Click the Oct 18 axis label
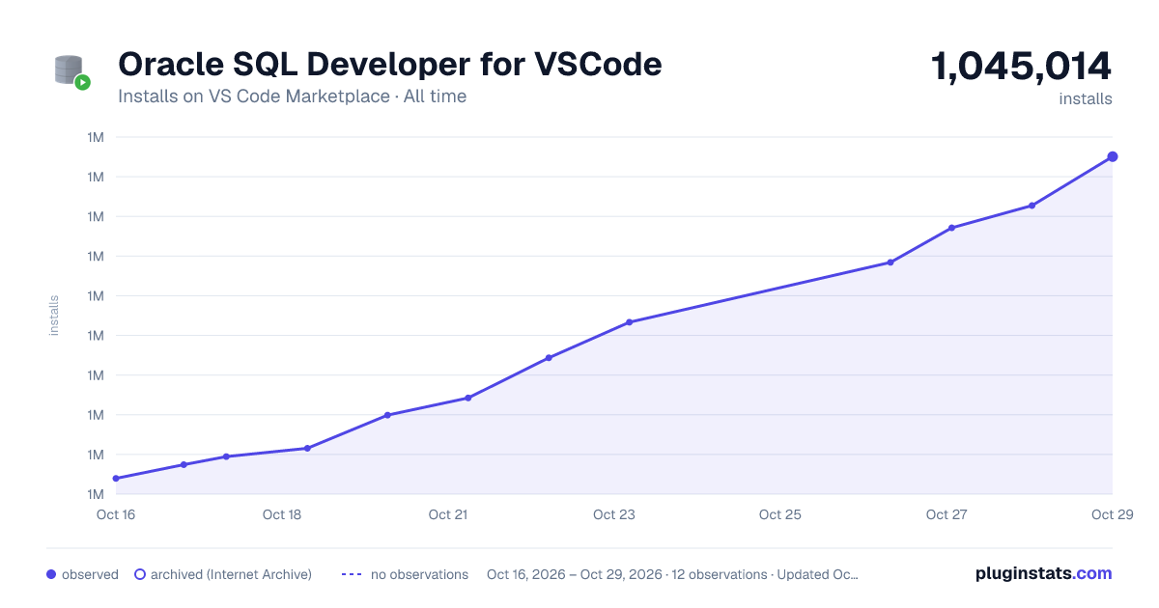This screenshot has height=608, width=1159. (x=282, y=514)
